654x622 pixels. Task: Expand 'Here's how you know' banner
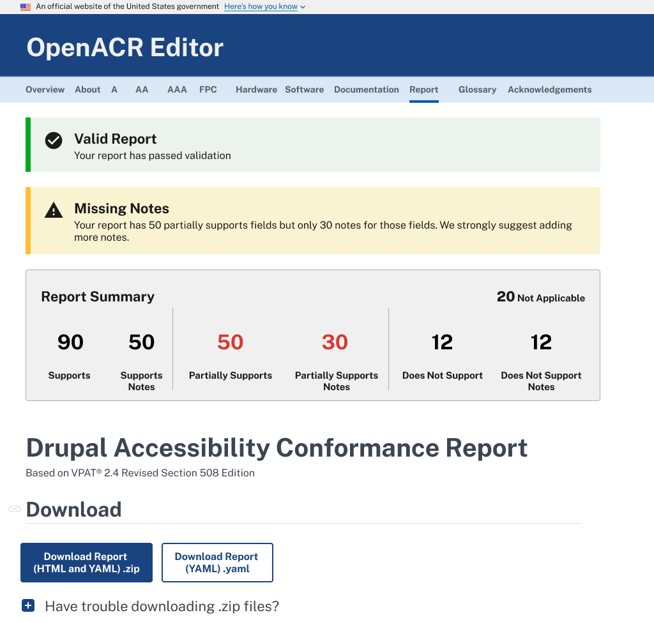click(x=265, y=6)
